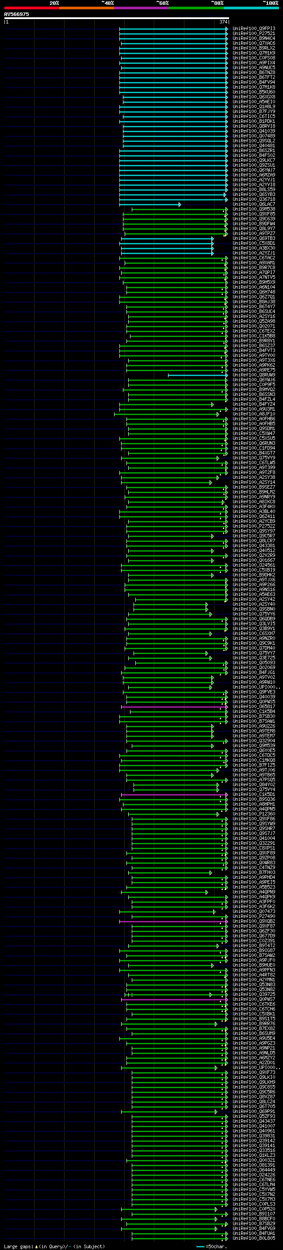Viewport: 283px width, 1250px height.
Task: Click the red ~20% legend color segment
Action: 31,8
